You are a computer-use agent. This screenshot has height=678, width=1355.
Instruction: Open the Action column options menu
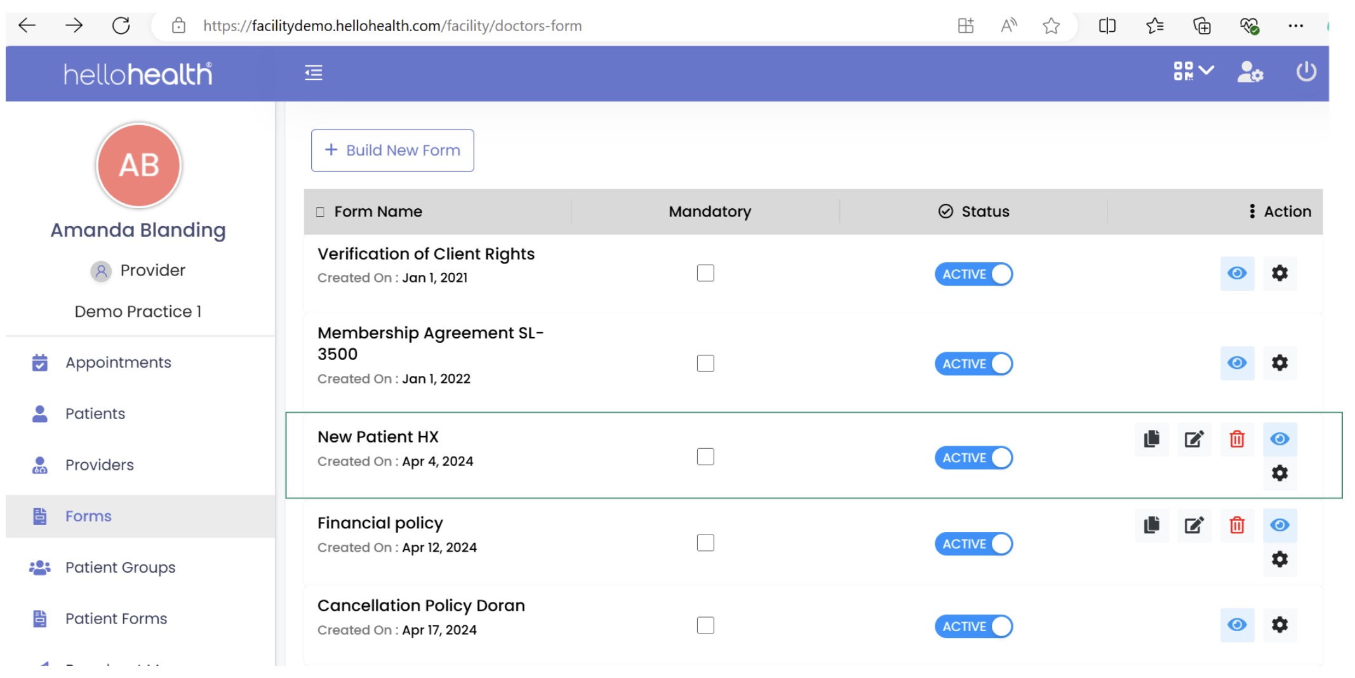(1252, 211)
